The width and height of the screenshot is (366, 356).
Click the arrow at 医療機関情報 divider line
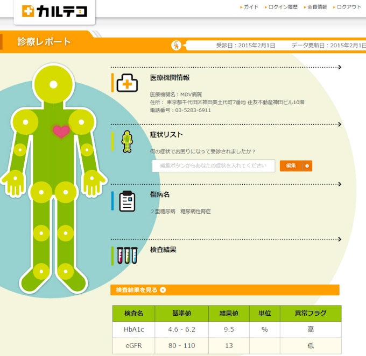[339, 67]
